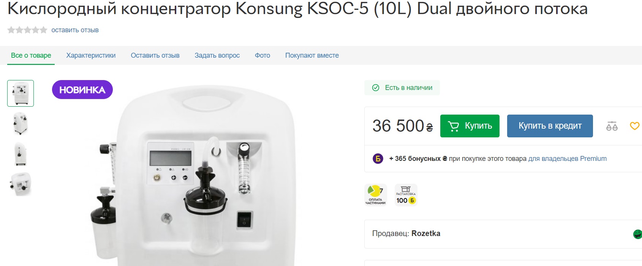Select the third product thumbnail

[x=21, y=154]
